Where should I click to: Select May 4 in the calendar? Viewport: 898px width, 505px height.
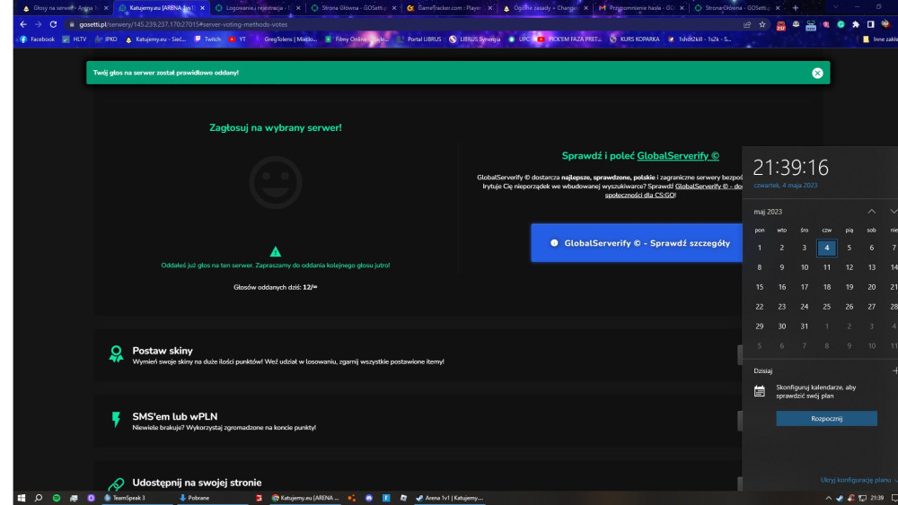tap(827, 248)
